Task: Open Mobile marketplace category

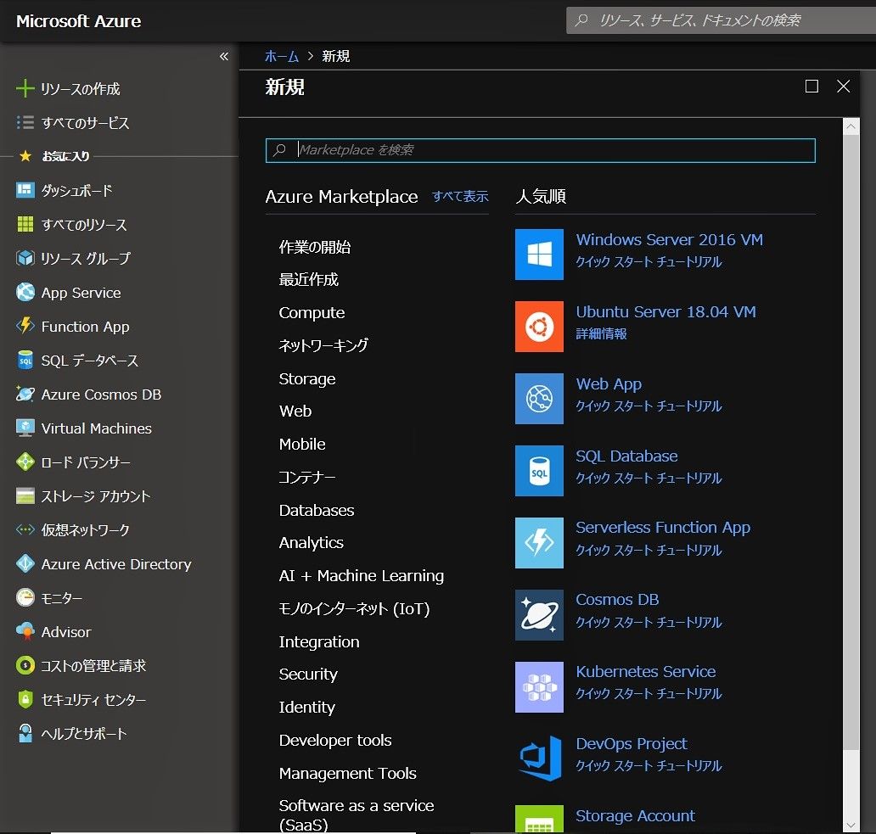Action: 301,445
